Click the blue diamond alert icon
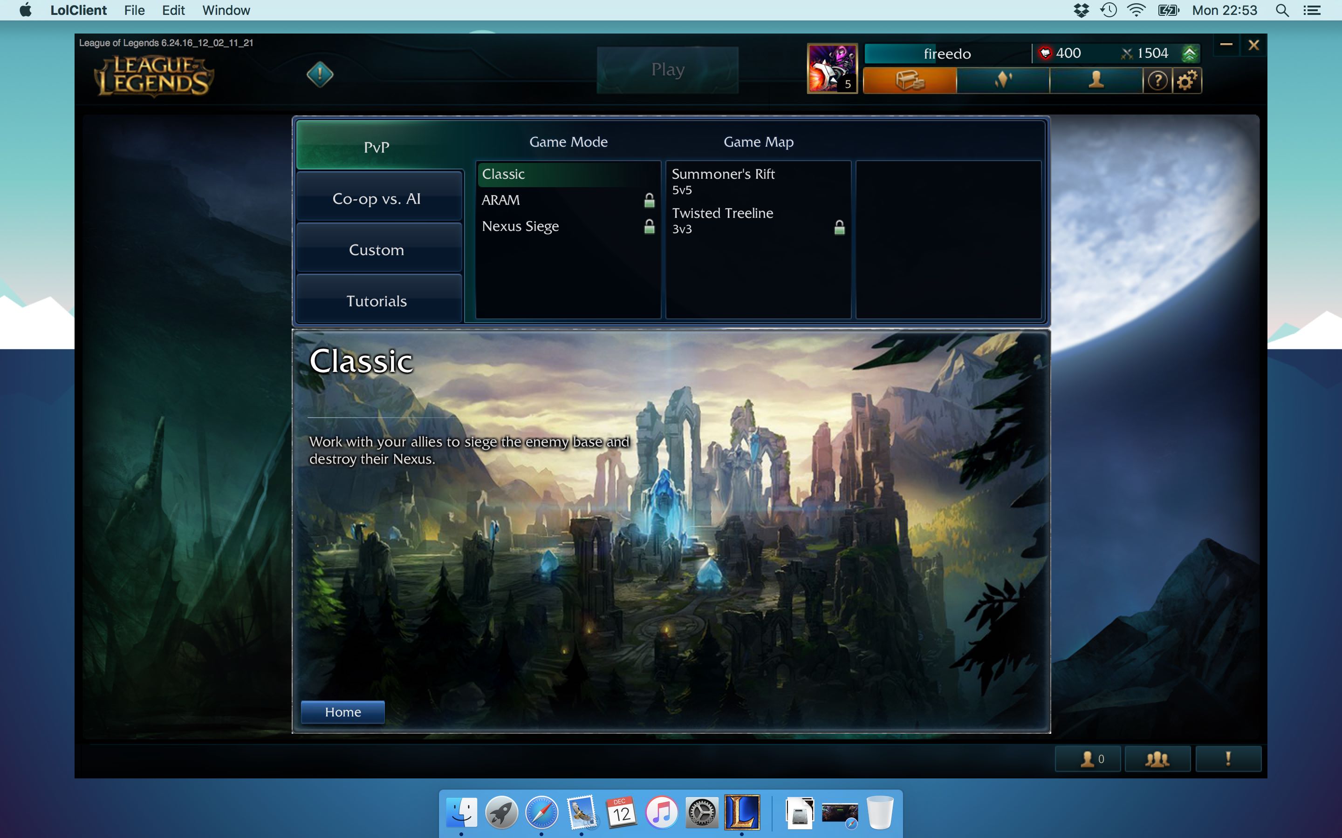Viewport: 1342px width, 838px height. 320,74
